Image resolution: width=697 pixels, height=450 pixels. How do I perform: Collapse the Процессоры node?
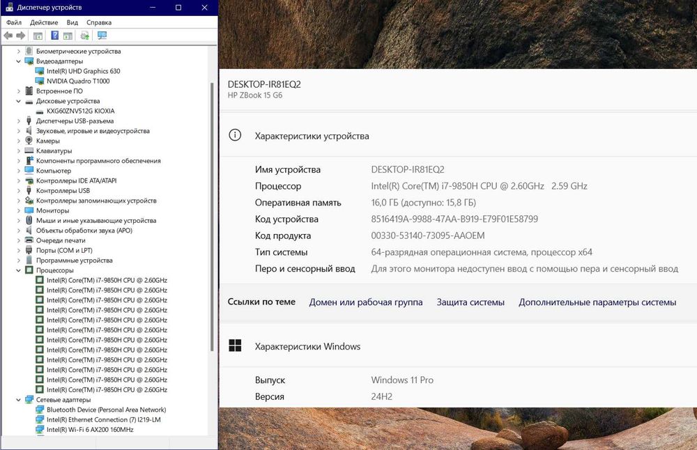tap(18, 270)
